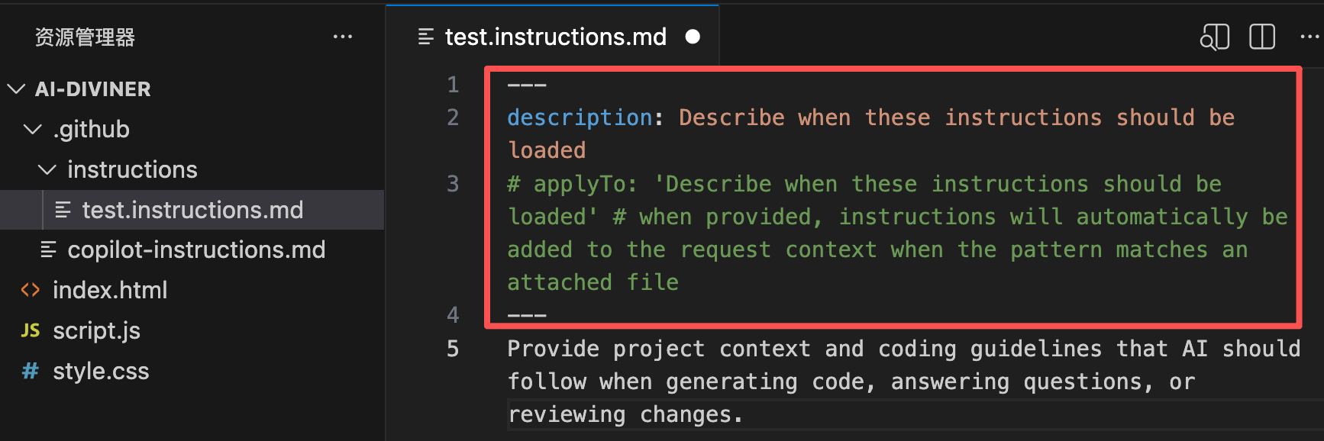The image size is (1324, 441).
Task: Click the HTML icon next to index.html
Action: tap(29, 290)
